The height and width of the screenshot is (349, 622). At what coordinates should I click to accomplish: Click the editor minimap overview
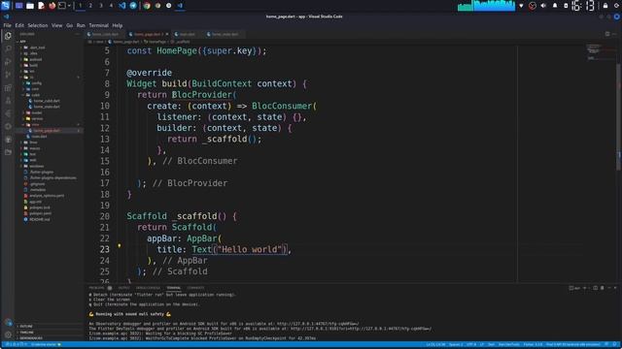[601, 53]
